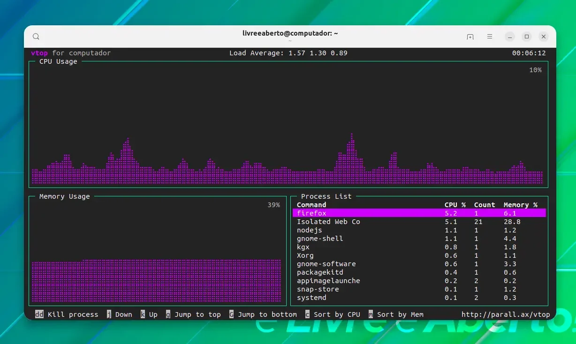The width and height of the screenshot is (576, 344).
Task: Click the Memory % column header
Action: coord(521,205)
